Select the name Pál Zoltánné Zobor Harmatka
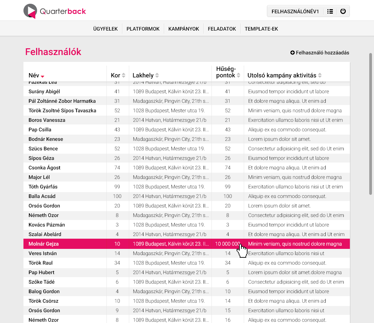 62,101
